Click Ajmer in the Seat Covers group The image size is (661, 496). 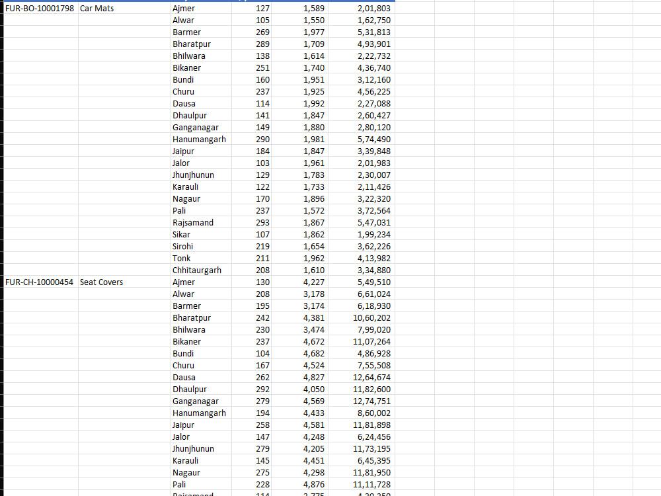point(201,282)
